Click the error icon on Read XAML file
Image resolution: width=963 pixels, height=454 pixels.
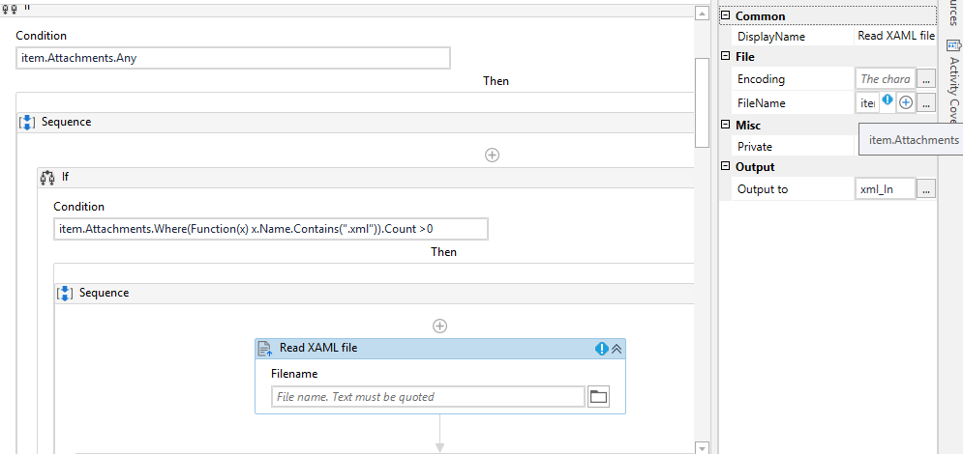click(601, 349)
